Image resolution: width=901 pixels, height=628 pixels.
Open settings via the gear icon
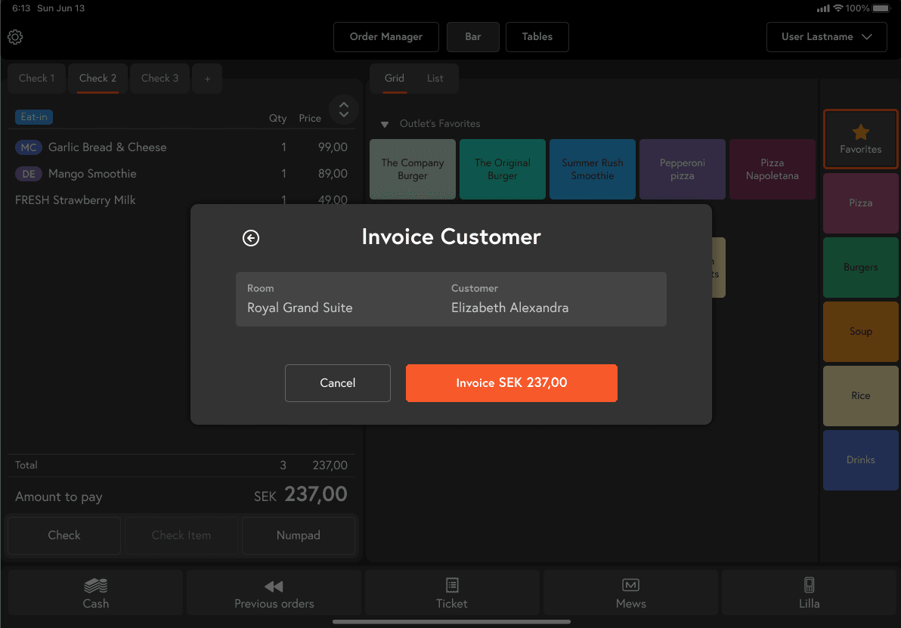pyautogui.click(x=15, y=37)
